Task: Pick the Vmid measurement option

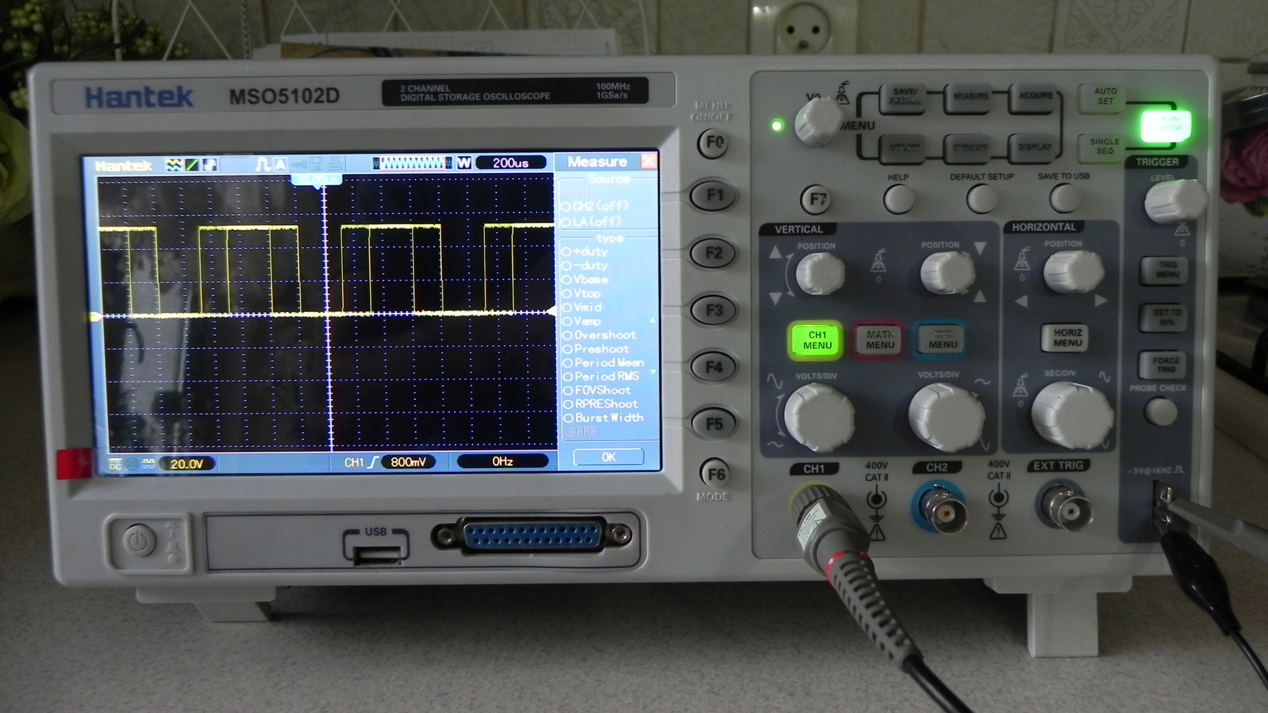Action: click(x=582, y=307)
